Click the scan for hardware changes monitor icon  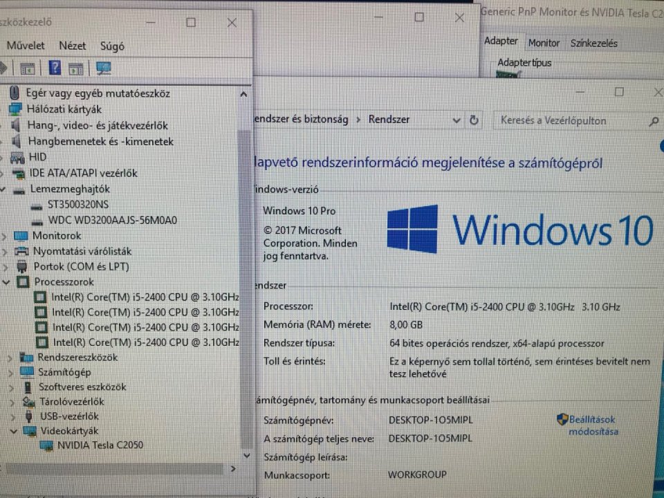pos(103,68)
